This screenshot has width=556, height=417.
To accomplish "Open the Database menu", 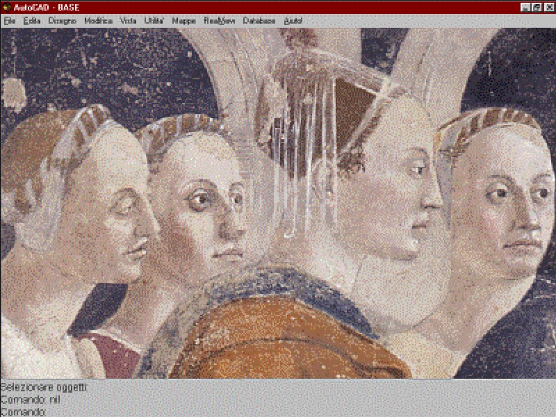I will pos(259,21).
